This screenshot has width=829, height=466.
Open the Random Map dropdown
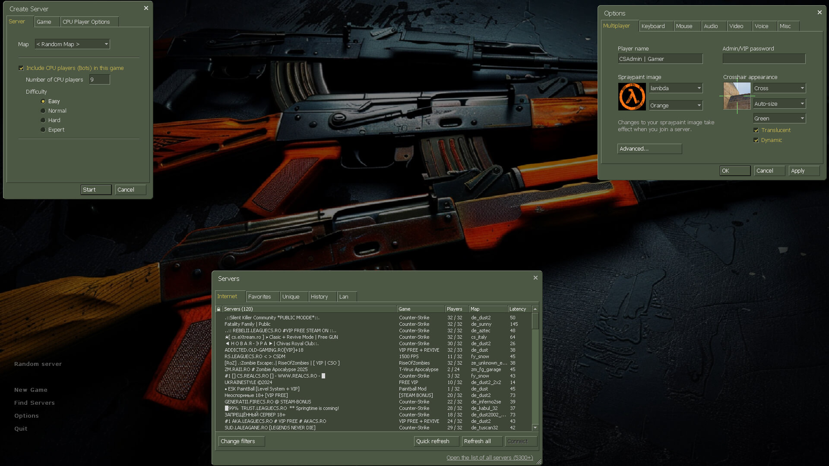(x=73, y=44)
